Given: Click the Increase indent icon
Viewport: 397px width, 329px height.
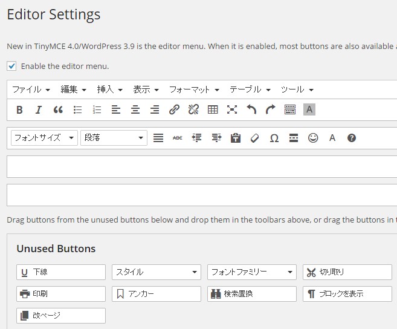Looking at the screenshot, I should 216,138.
